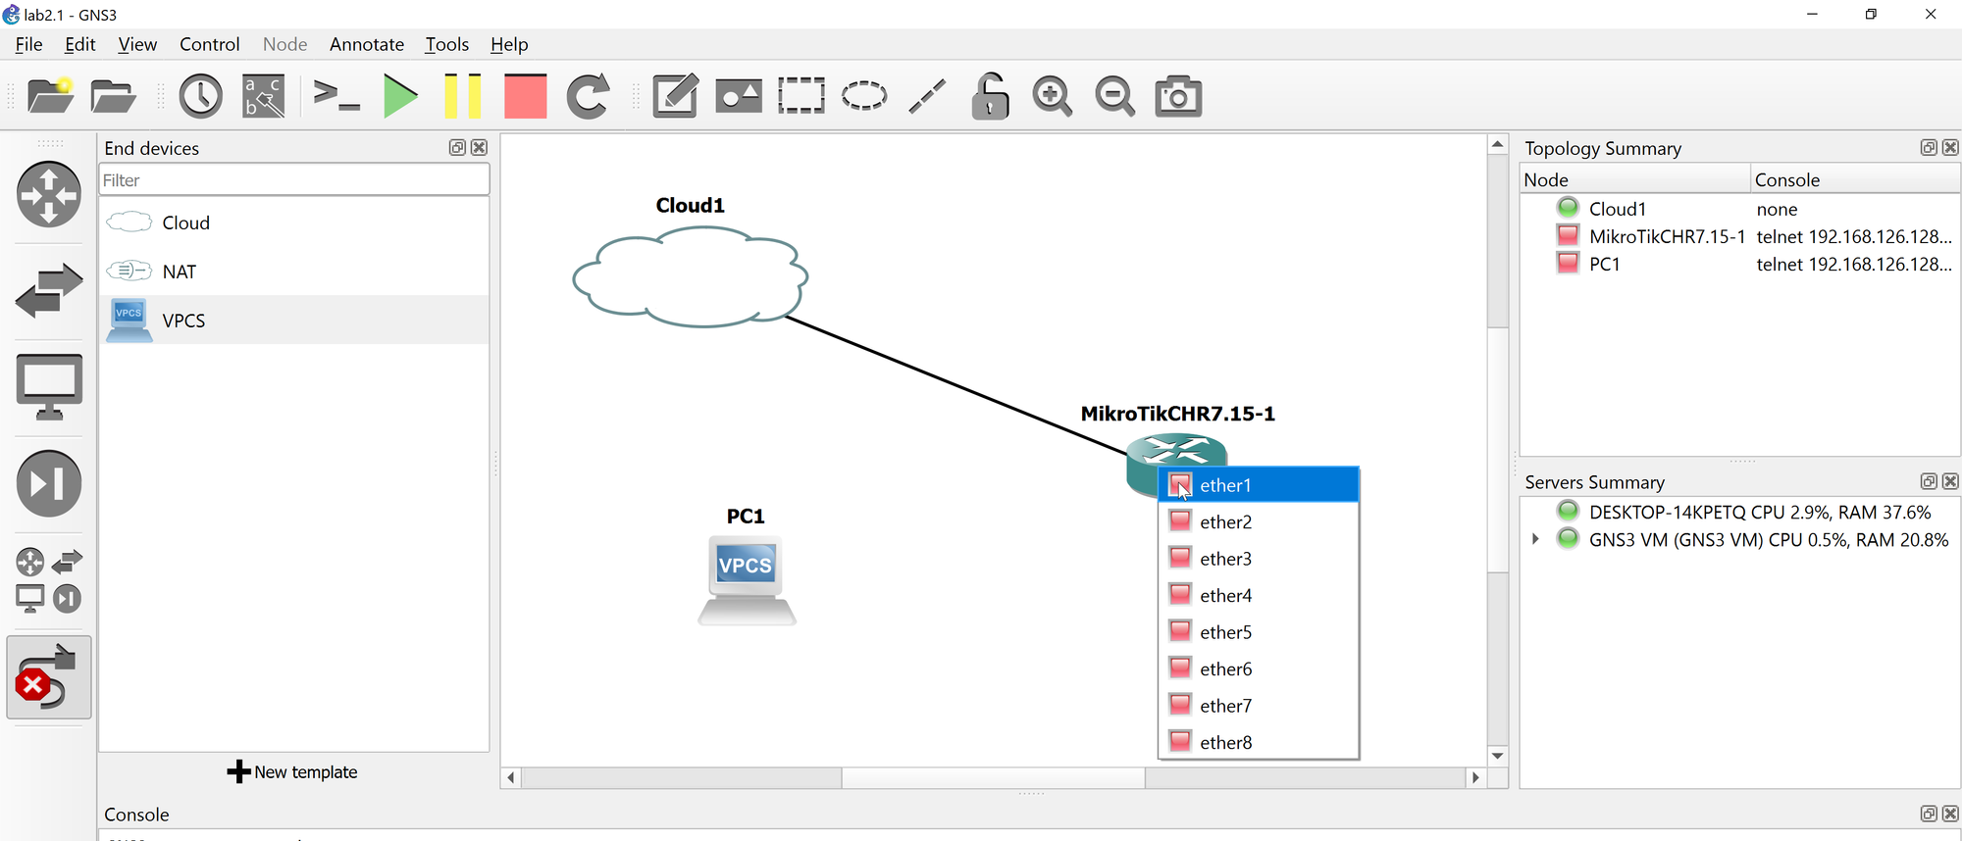Image resolution: width=1962 pixels, height=841 pixels.
Task: Click the device Filter field
Action: (x=294, y=180)
